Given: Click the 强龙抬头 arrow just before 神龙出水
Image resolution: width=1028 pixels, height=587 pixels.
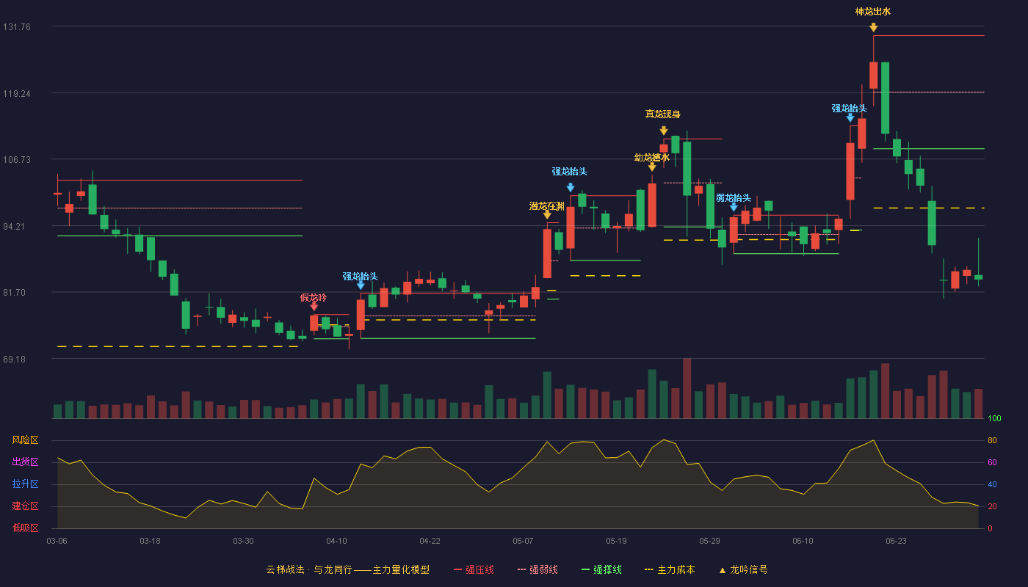Looking at the screenshot, I should 850,117.
